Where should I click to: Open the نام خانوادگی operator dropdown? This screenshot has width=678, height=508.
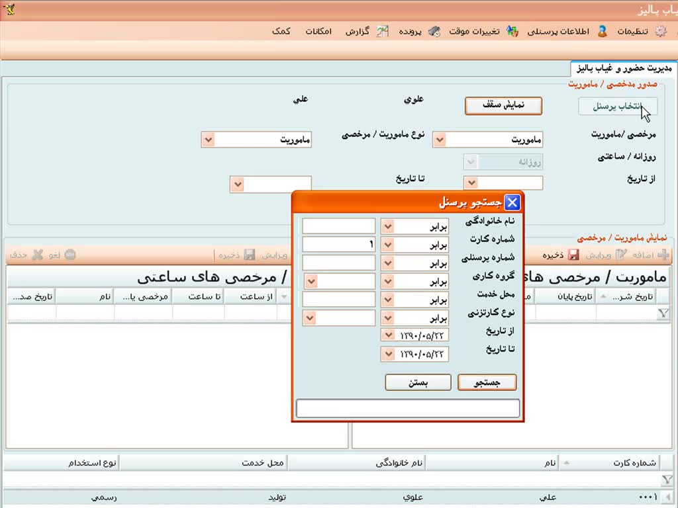[388, 226]
